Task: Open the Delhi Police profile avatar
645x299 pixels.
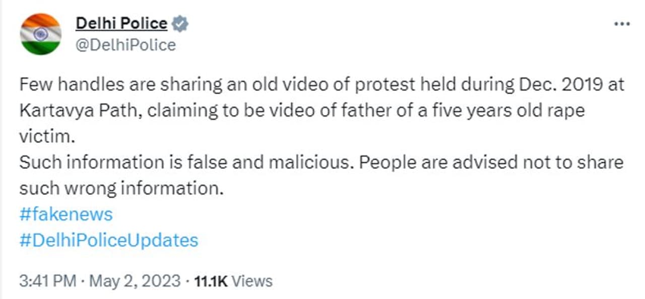Action: (x=41, y=34)
